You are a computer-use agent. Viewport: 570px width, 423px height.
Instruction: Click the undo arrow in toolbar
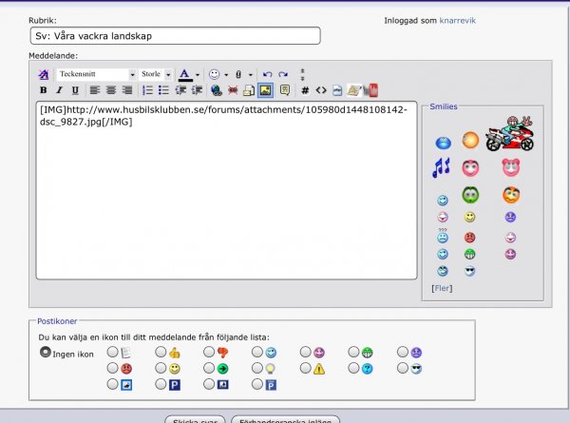click(267, 74)
